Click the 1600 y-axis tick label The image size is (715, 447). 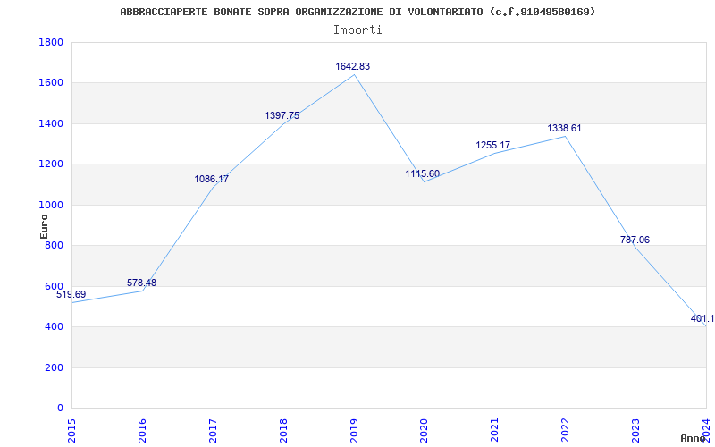pos(51,83)
